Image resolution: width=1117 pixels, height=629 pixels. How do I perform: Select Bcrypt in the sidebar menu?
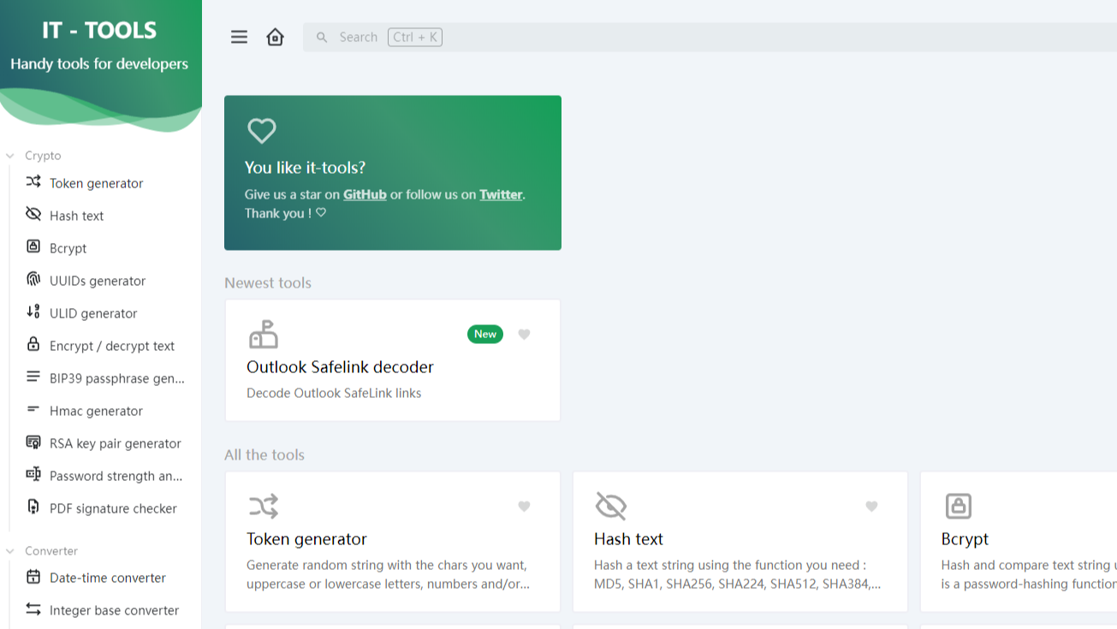tap(68, 248)
